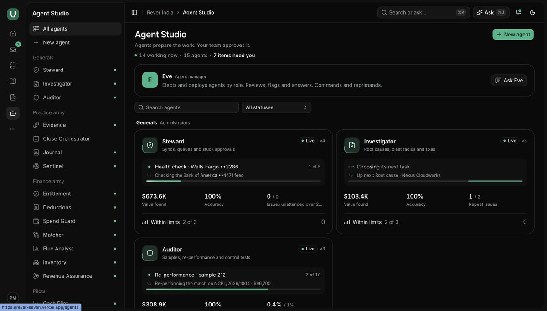Click the Investigator card document search icon

352,145
